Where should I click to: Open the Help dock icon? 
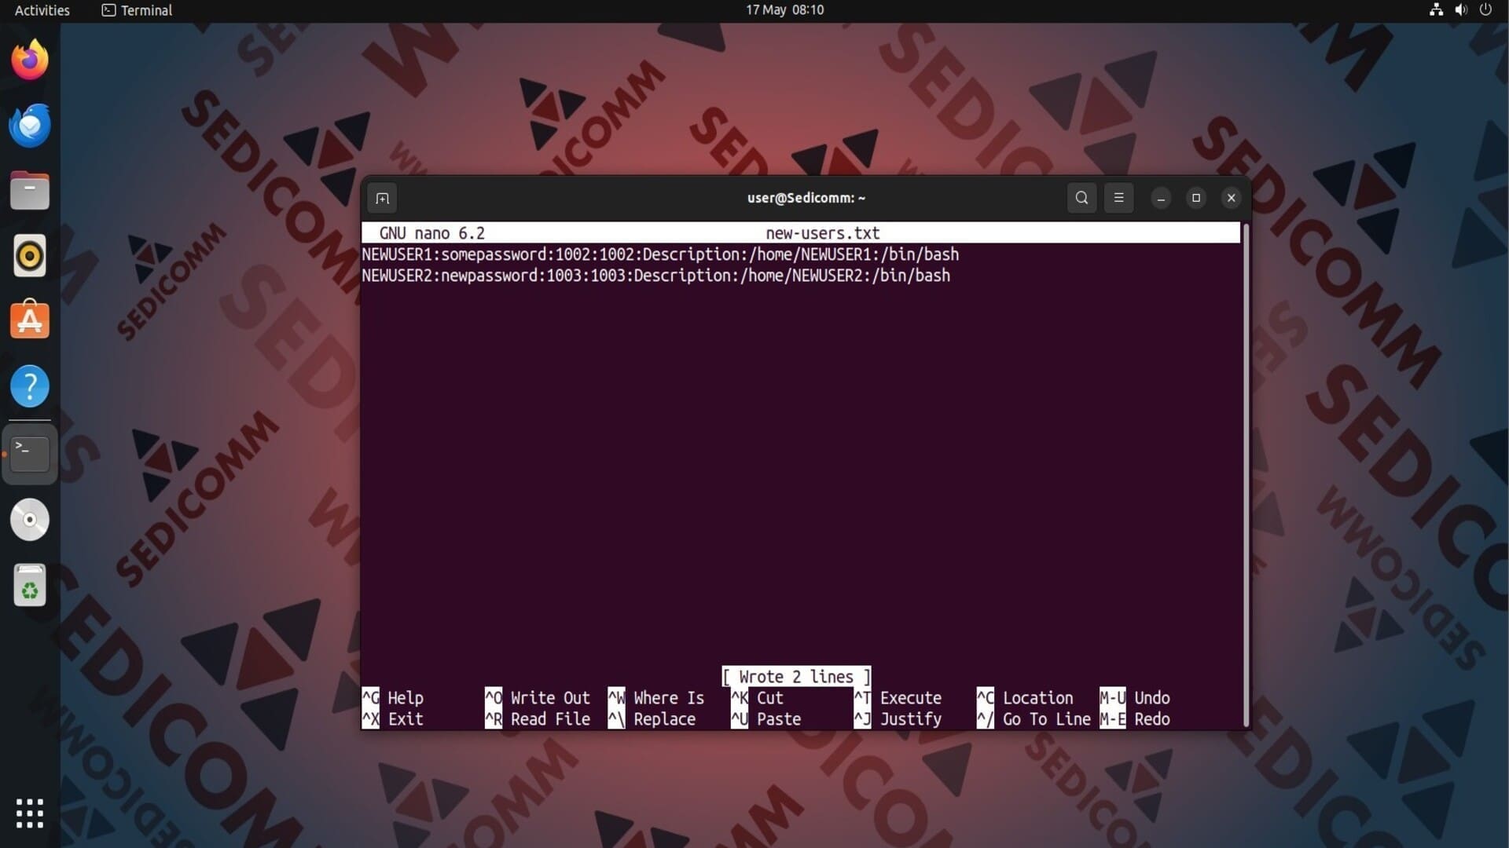(30, 386)
